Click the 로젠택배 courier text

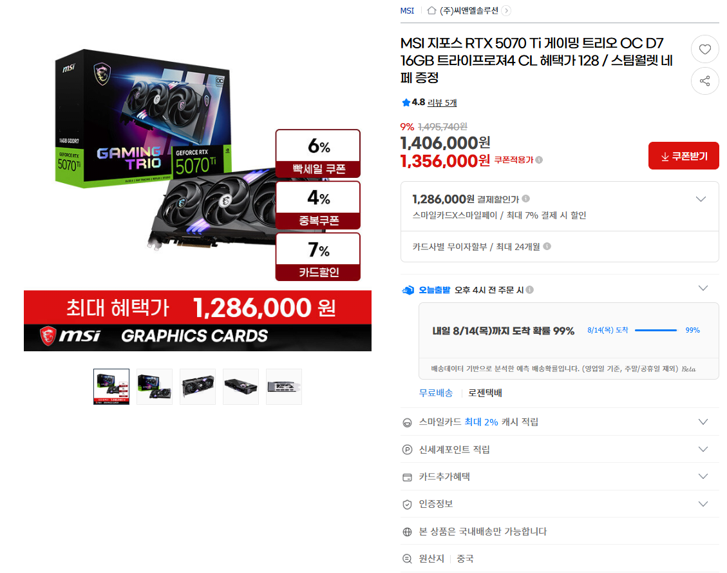click(485, 393)
